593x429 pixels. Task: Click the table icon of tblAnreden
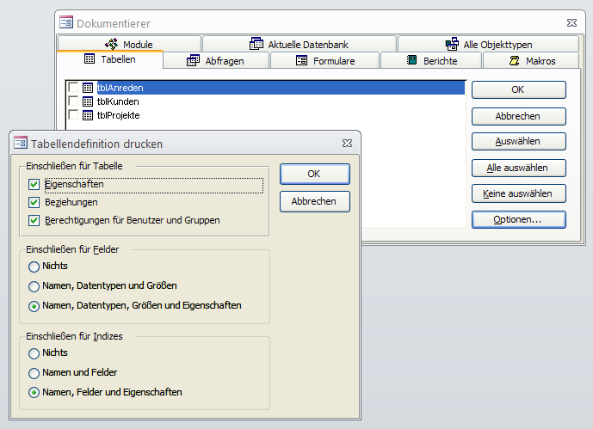coord(87,88)
